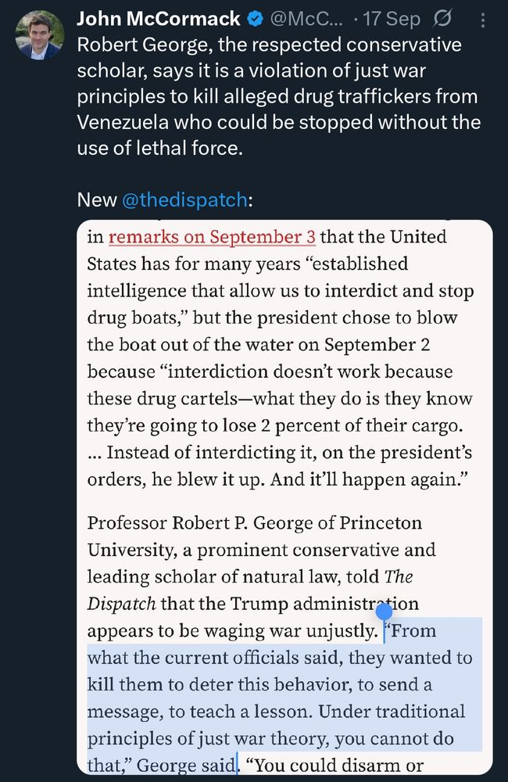Click the "interdiction doesn't work because" line
Screen dimensions: 508x782
(x=270, y=371)
